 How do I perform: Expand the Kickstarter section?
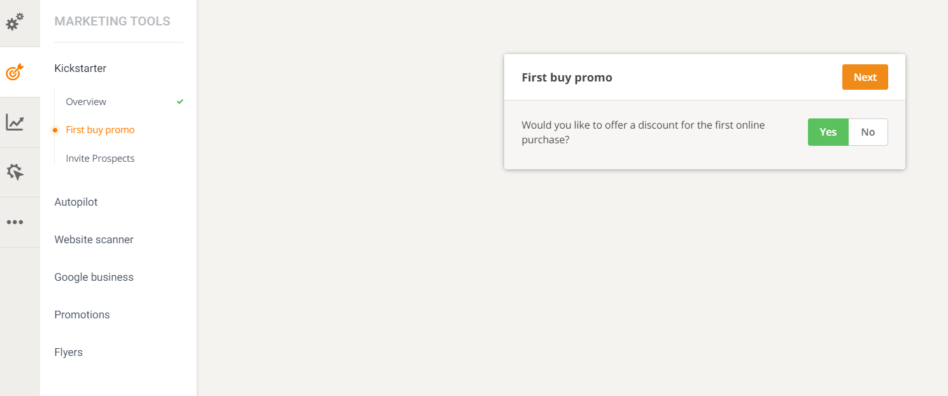[80, 68]
